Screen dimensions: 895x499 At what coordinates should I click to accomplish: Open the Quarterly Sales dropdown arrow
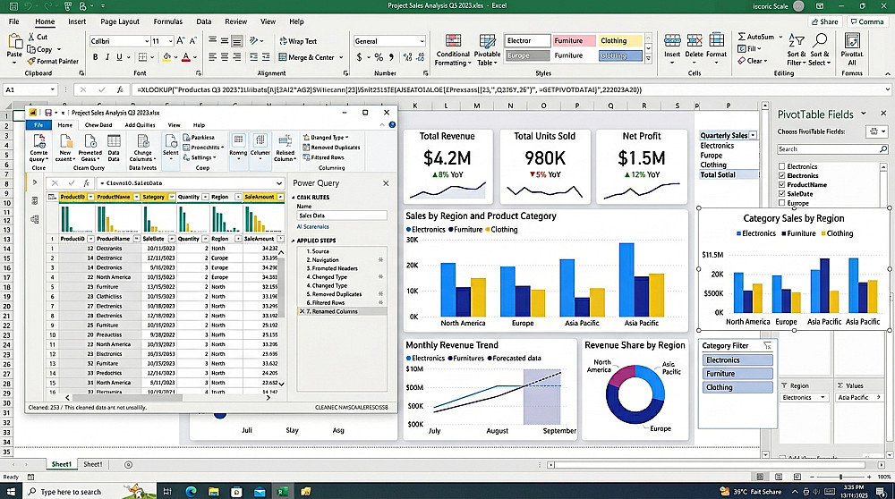pos(754,135)
